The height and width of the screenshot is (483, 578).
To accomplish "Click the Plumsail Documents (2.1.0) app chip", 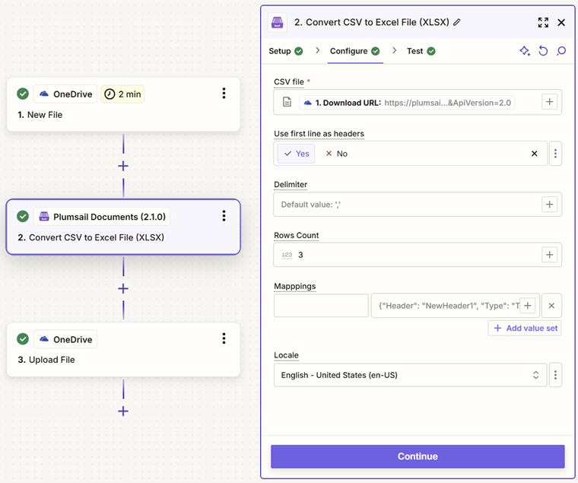I will point(102,217).
